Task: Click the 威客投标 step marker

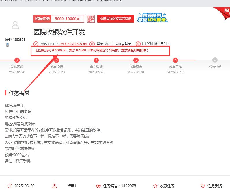Action: (57, 60)
